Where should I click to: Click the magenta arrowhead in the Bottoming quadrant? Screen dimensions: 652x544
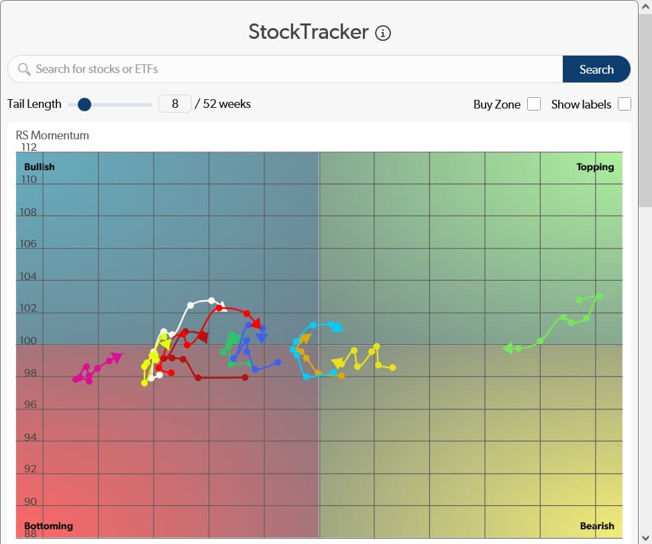tap(116, 357)
